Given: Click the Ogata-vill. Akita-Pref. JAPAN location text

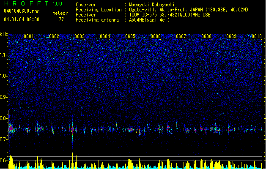Looking at the screenshot, I should click(189, 10).
